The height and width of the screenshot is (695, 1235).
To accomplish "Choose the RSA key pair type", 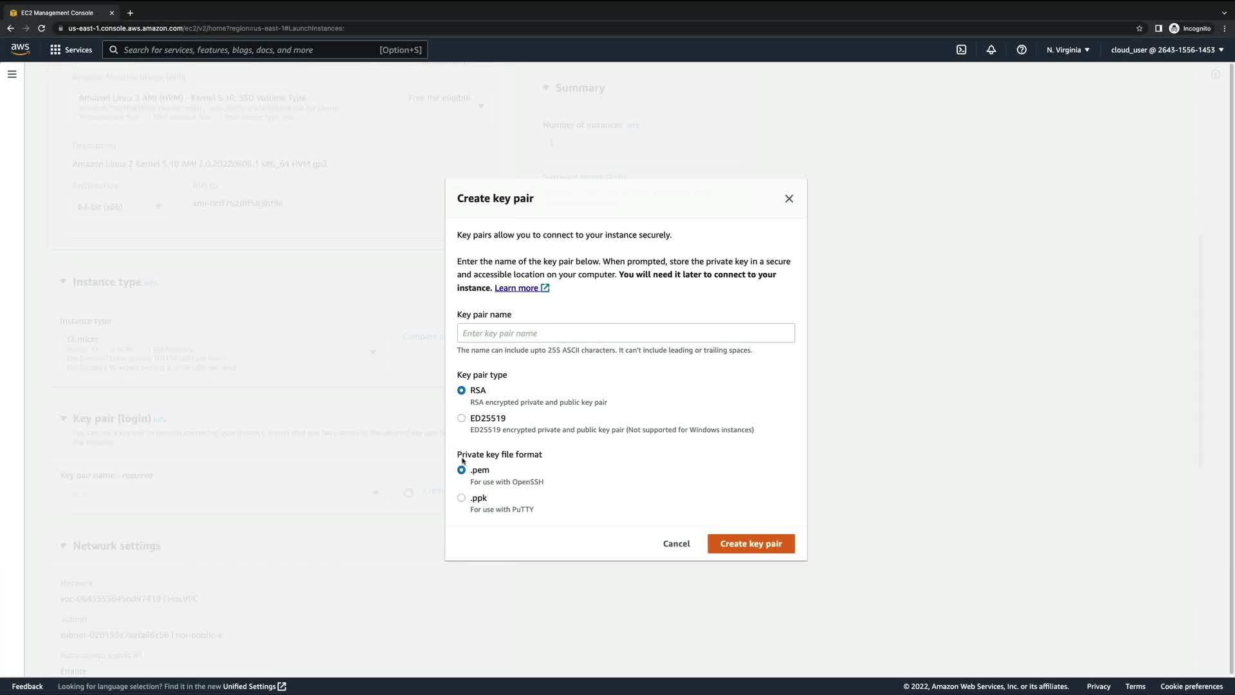I will [x=461, y=391].
